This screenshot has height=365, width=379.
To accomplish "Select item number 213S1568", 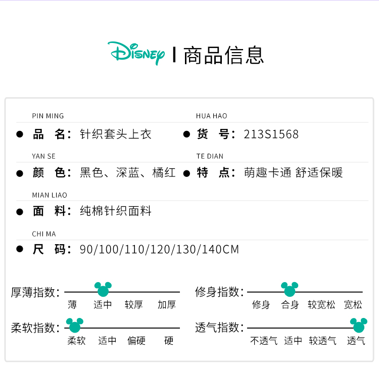I will click(271, 134).
